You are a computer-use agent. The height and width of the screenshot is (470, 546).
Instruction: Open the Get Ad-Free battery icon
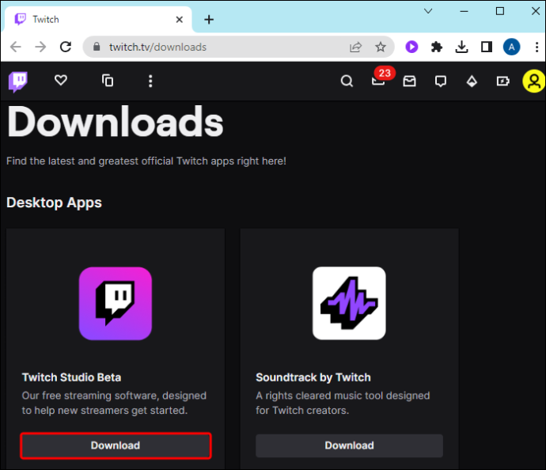[x=502, y=81]
